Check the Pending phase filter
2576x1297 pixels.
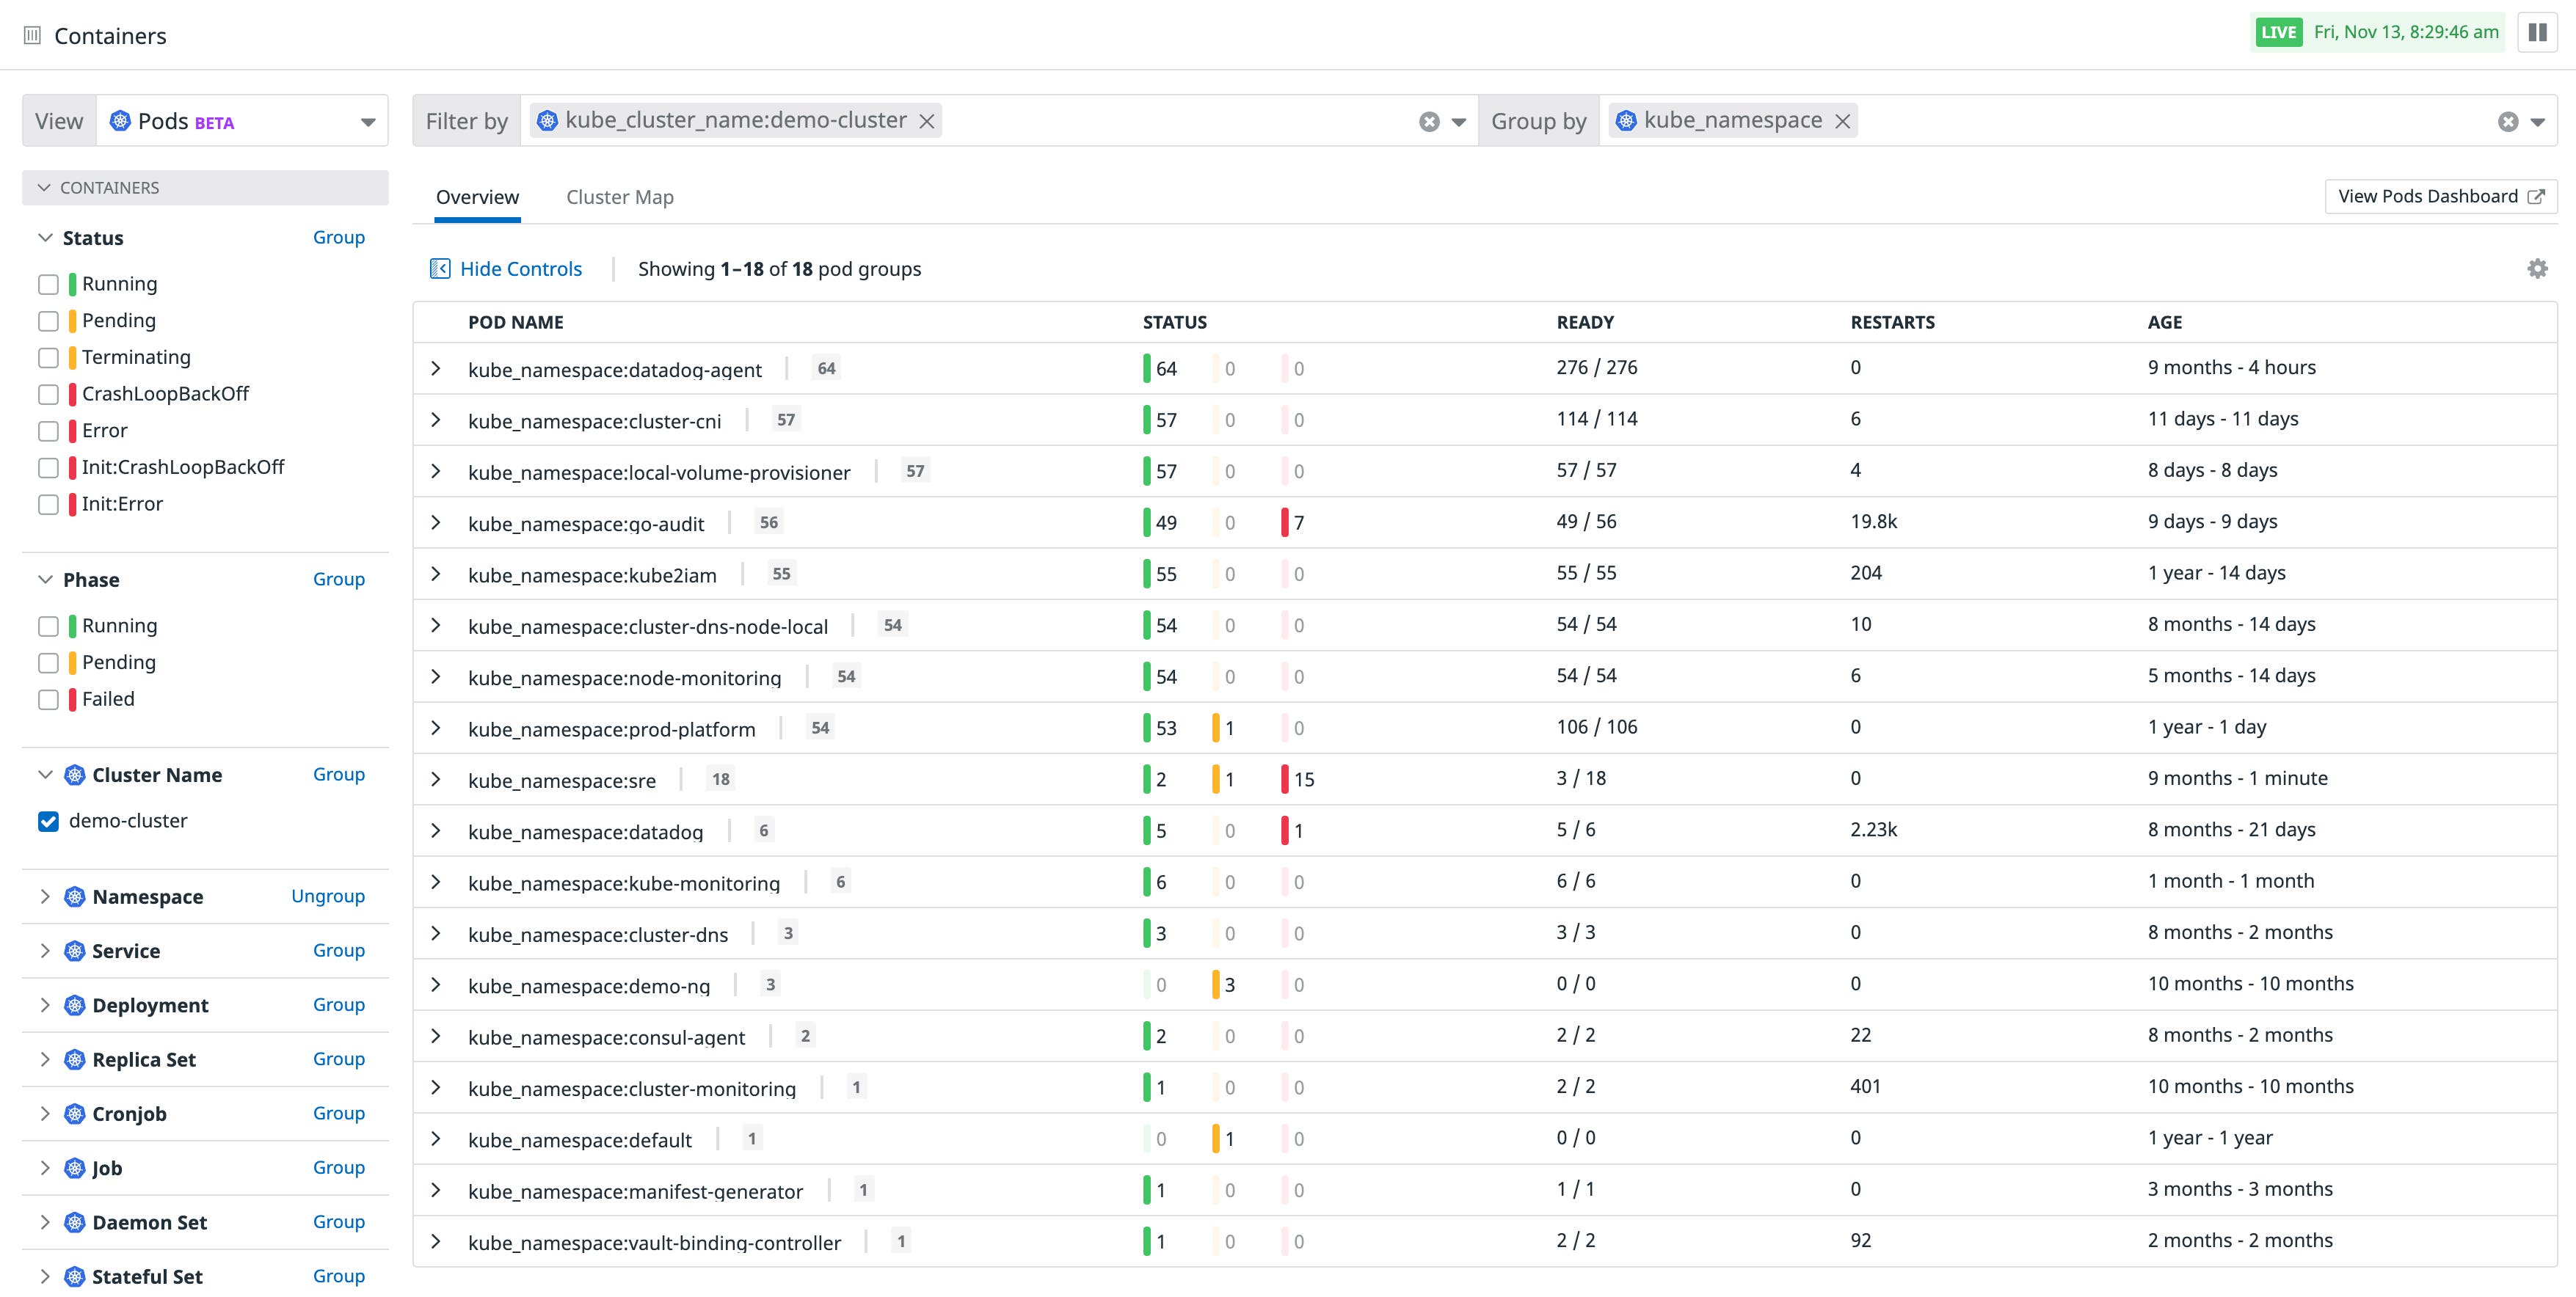[x=48, y=662]
